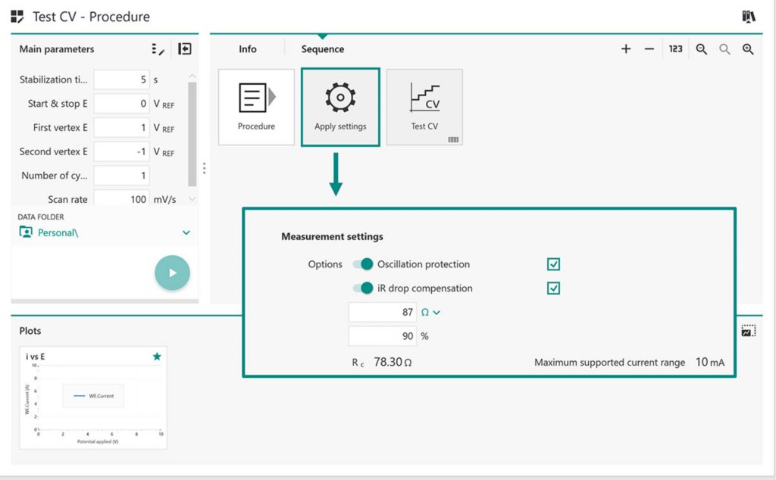The height and width of the screenshot is (480, 776).
Task: Switch to the Info tab
Action: click(248, 49)
